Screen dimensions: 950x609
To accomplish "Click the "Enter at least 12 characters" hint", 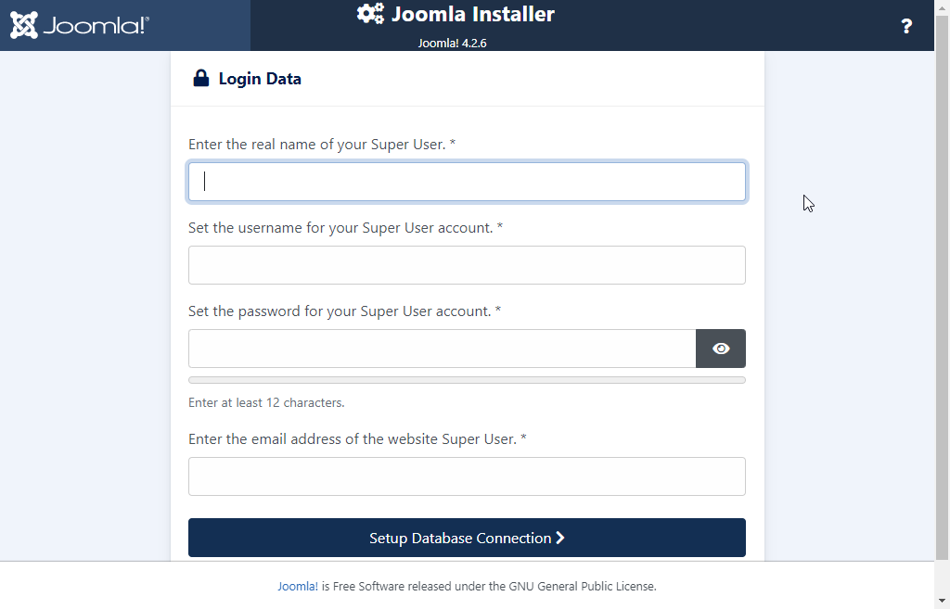I will (266, 402).
